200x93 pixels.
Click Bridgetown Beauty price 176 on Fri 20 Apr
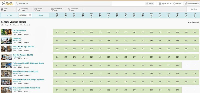coord(66,65)
